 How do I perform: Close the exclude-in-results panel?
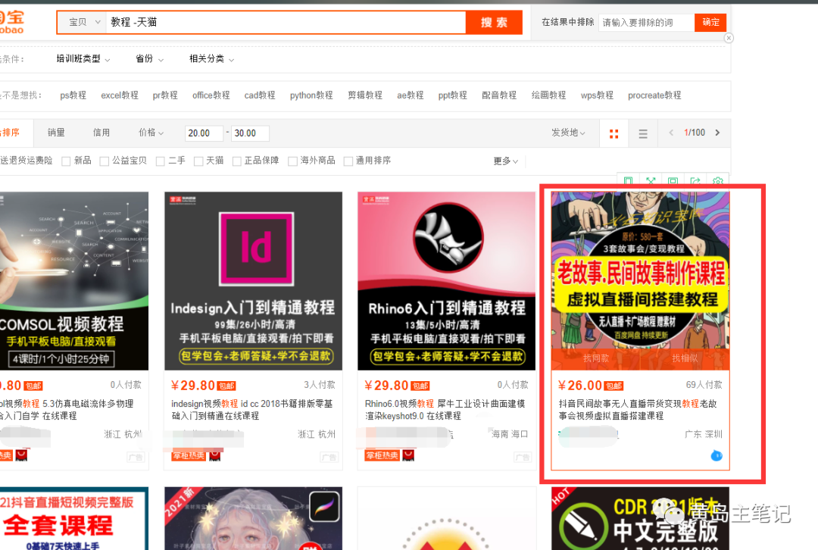pos(729,38)
